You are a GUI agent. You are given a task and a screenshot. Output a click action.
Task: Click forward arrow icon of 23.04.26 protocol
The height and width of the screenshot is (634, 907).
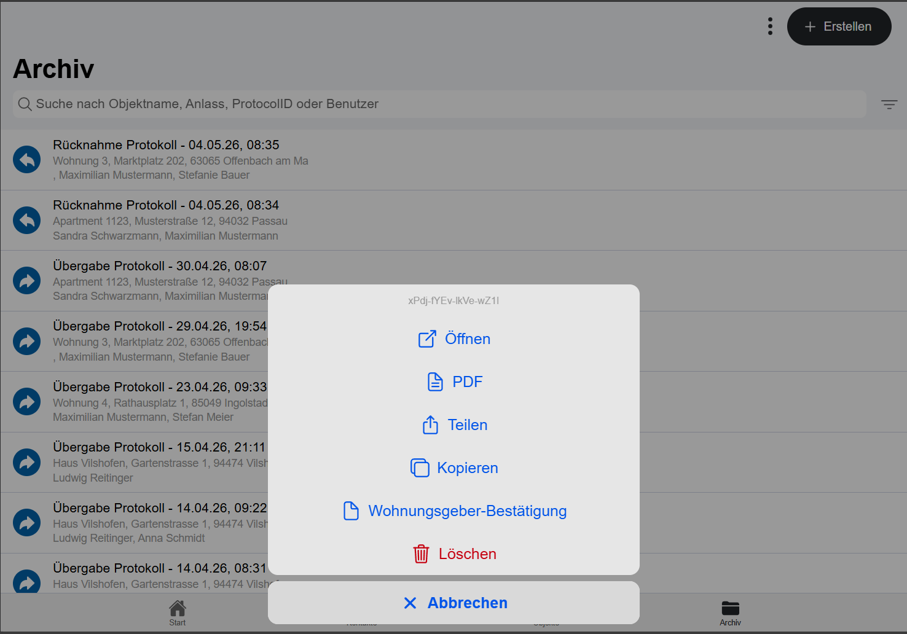click(x=27, y=402)
